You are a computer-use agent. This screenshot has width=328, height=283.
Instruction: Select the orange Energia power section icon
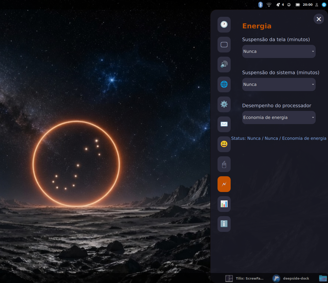(x=224, y=184)
